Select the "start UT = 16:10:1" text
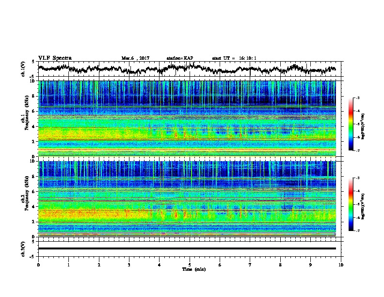384x297 pixels. [x=234, y=58]
